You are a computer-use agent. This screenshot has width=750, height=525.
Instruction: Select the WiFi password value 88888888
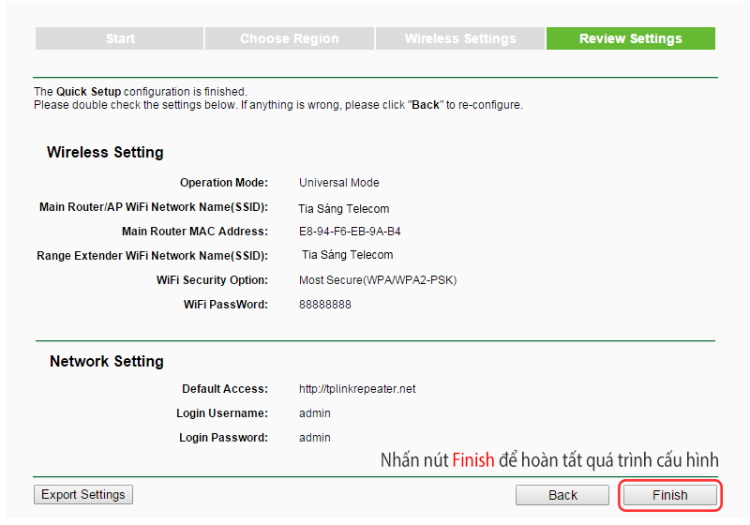(x=325, y=305)
